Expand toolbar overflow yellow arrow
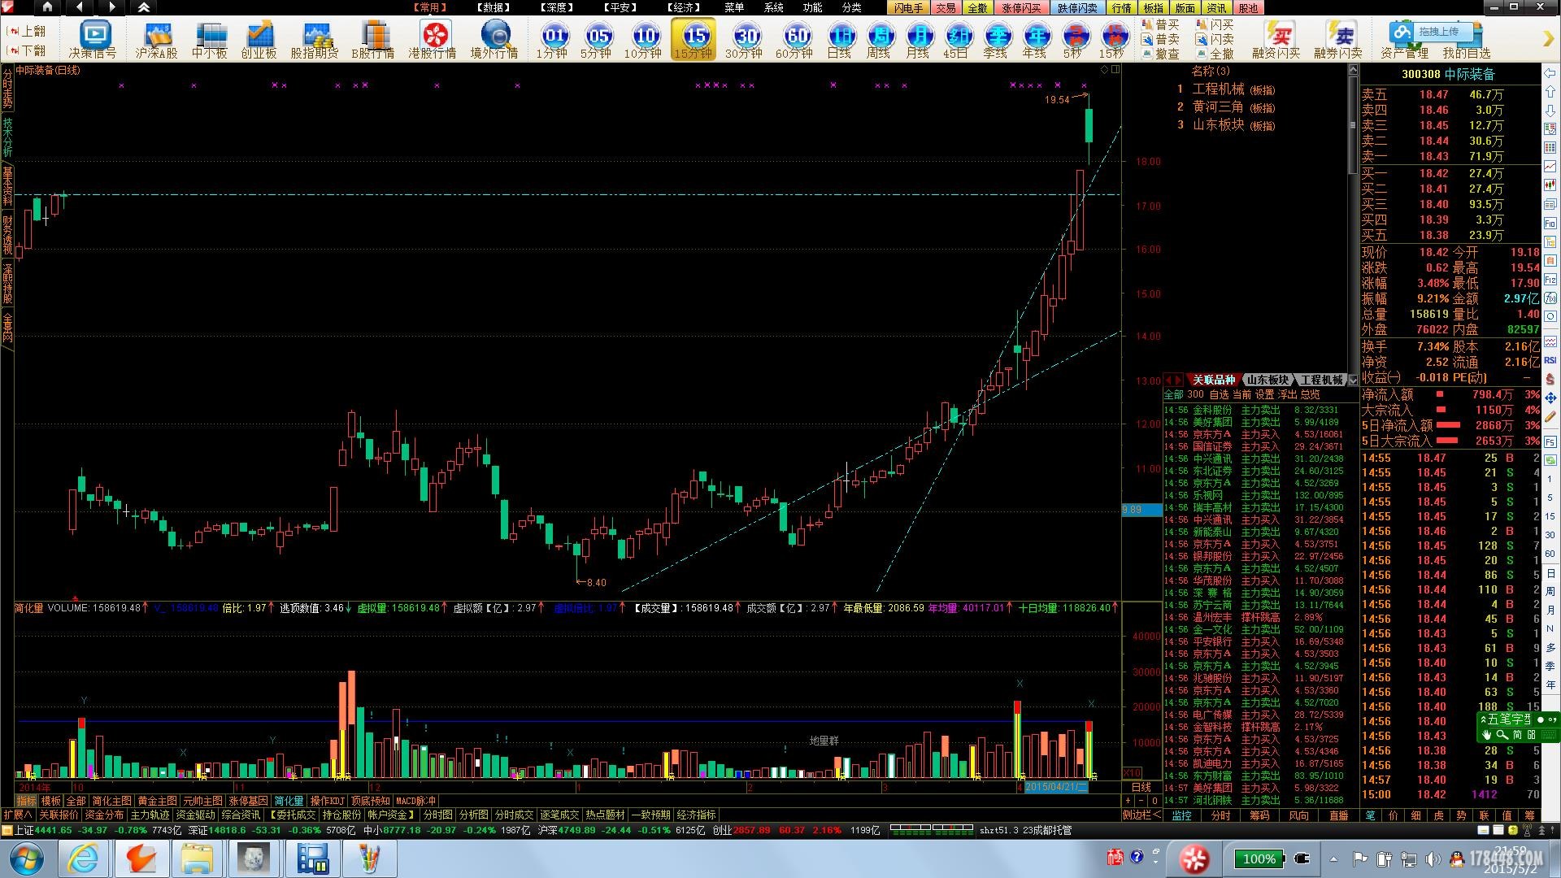Screen dimensions: 1561x878 (1548, 39)
